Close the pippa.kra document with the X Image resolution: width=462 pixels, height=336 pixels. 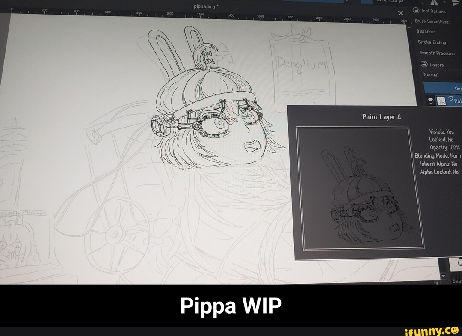point(401,13)
